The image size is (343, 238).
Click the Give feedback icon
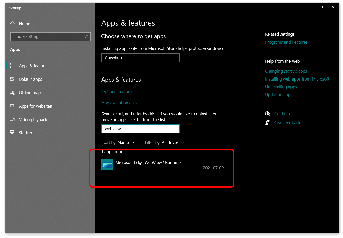coord(268,122)
